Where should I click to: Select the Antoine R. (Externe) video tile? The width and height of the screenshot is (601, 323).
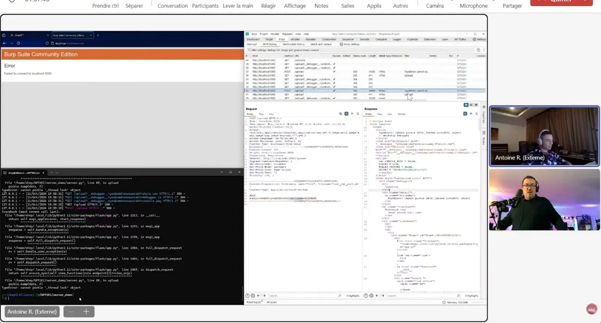click(x=544, y=136)
